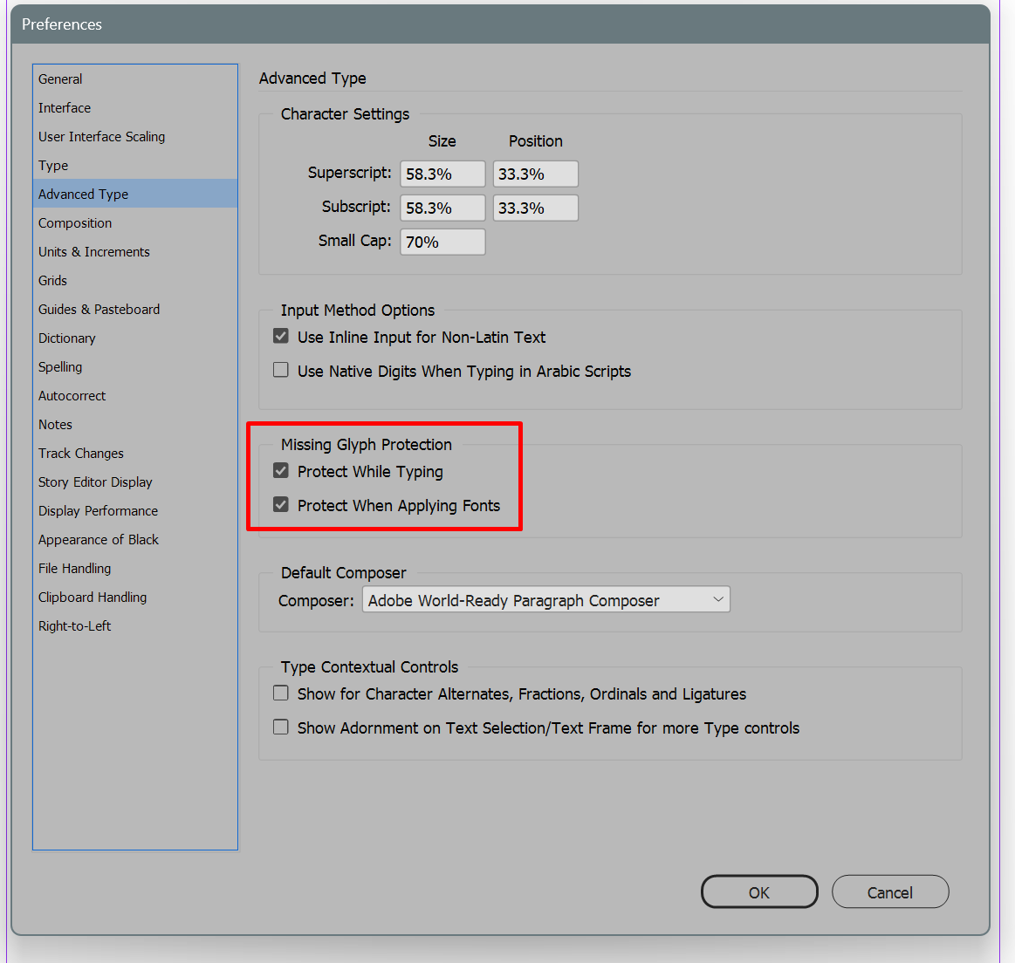This screenshot has width=1015, height=963.
Task: Open Spelling preferences
Action: point(135,367)
